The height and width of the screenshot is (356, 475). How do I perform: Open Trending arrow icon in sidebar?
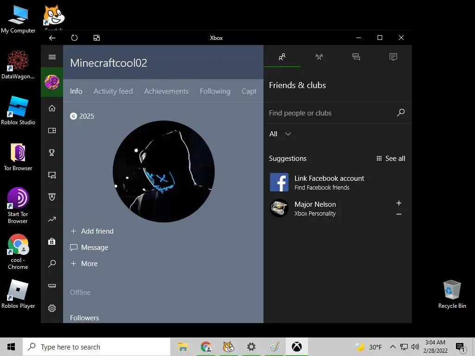(x=52, y=219)
